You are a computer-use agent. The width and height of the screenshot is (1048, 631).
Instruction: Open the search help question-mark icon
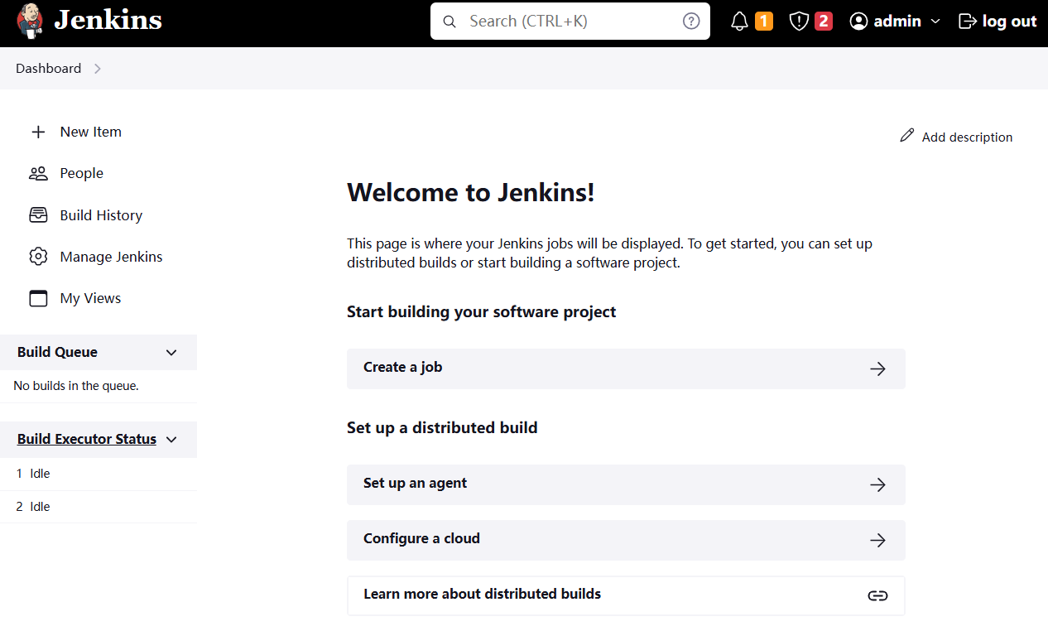point(691,22)
